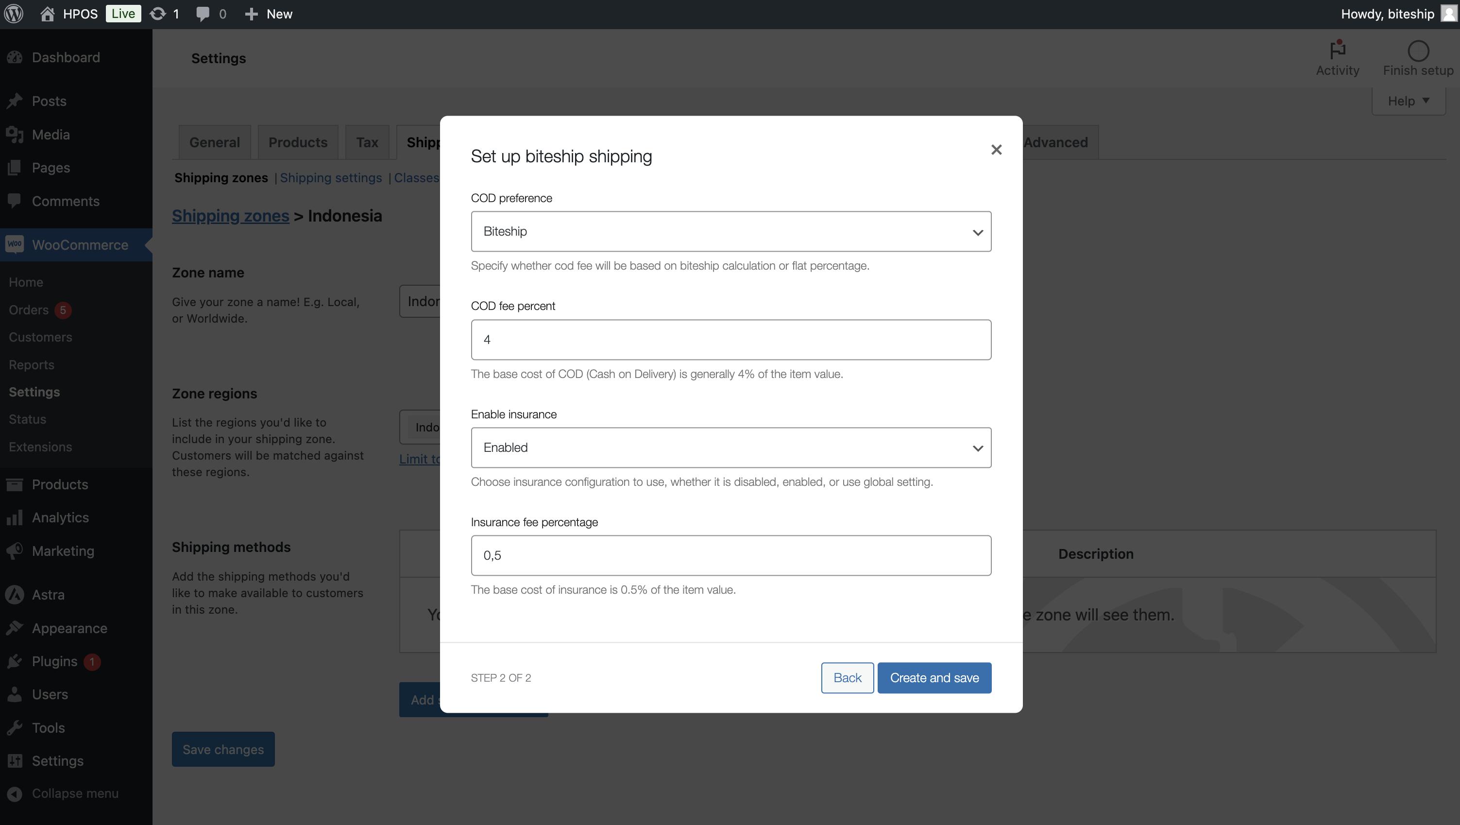
Task: Select the Shipping zones sub-navigation item
Action: pyautogui.click(x=221, y=177)
